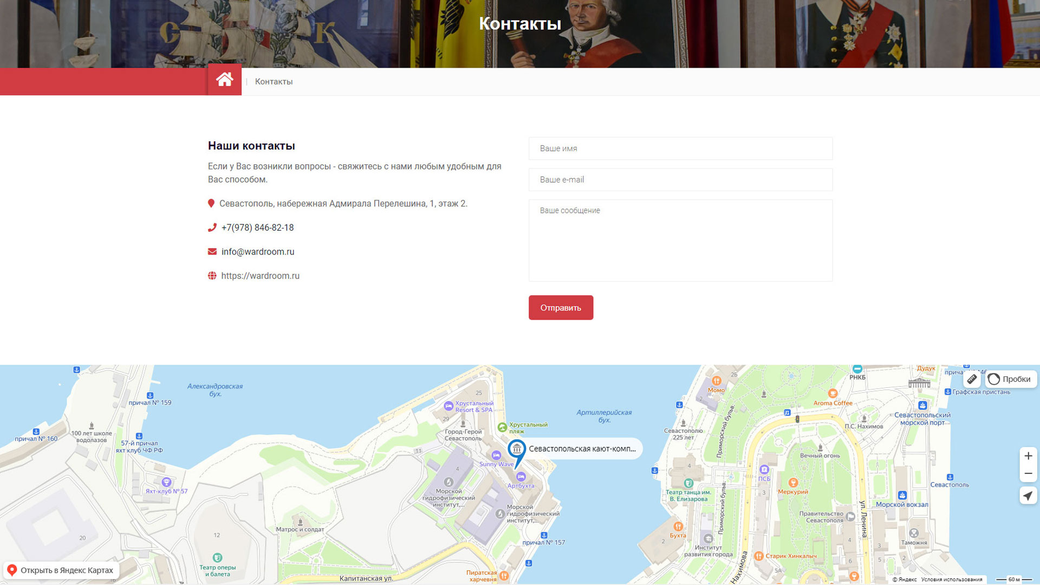Click the map ruler measurement tool
Screen dimensions: 1040x585
click(x=972, y=379)
